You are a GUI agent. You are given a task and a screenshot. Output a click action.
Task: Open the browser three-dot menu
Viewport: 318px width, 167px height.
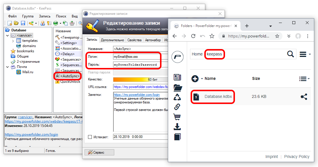click(308, 36)
